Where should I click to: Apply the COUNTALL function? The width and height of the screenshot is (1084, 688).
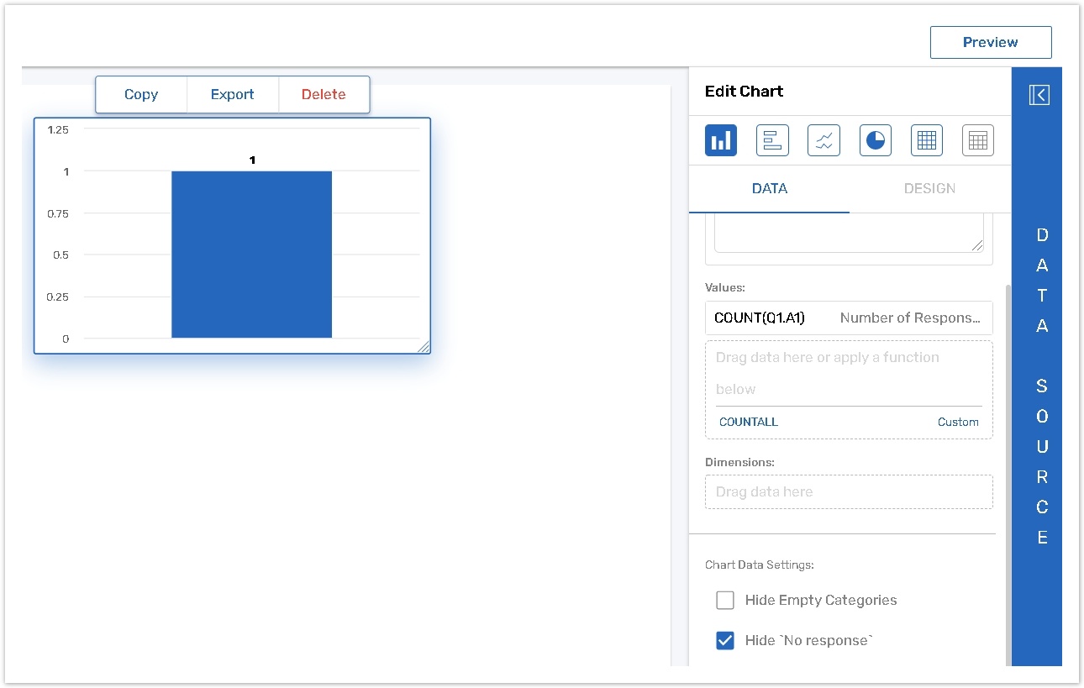pos(748,422)
